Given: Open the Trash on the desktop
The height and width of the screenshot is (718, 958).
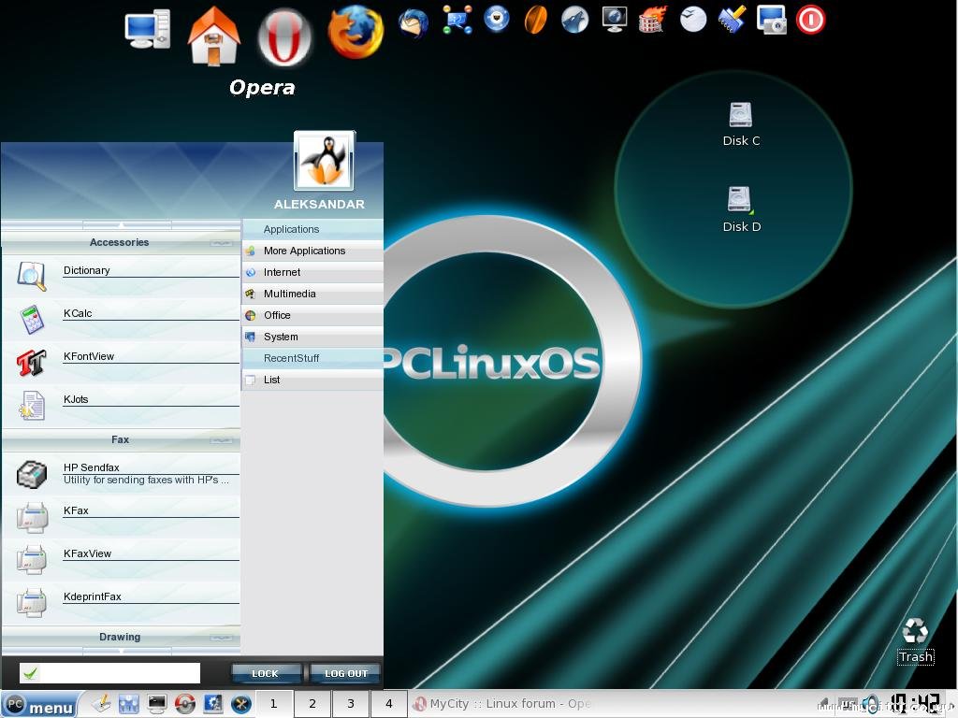Looking at the screenshot, I should click(915, 631).
